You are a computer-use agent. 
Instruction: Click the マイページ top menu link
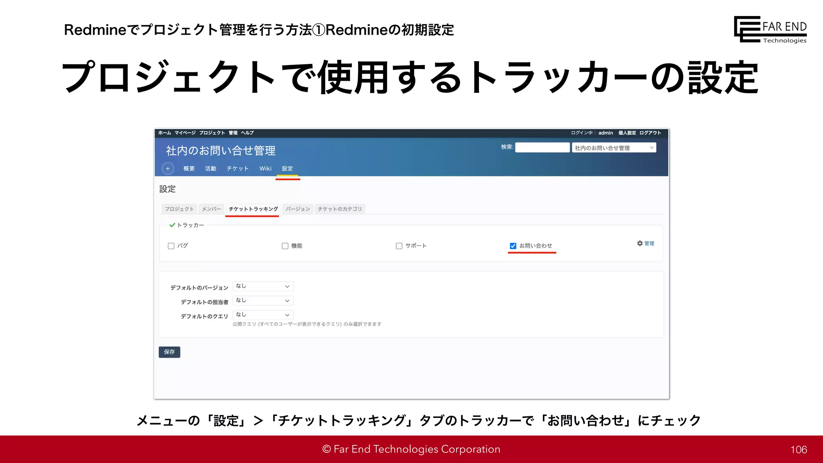click(185, 133)
